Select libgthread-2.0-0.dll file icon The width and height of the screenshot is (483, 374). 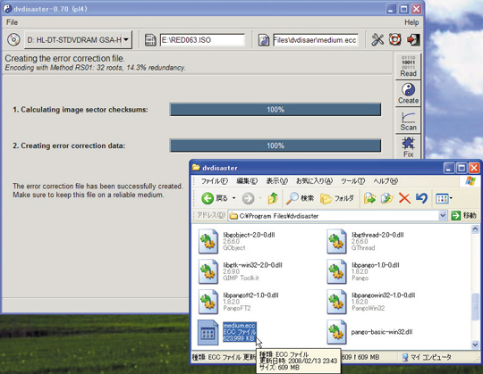pos(336,241)
